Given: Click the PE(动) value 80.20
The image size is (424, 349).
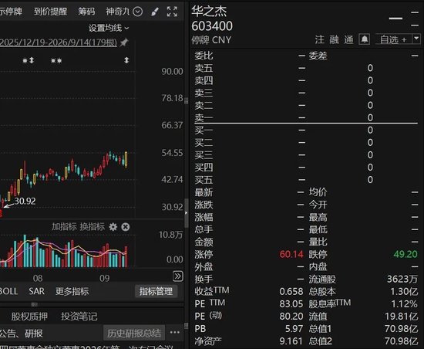Looking at the screenshot, I should tap(291, 317).
